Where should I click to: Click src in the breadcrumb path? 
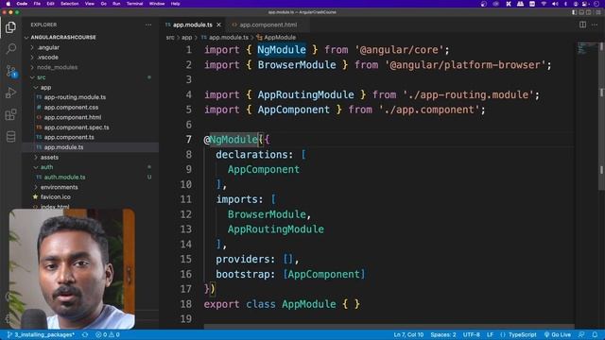(x=170, y=38)
